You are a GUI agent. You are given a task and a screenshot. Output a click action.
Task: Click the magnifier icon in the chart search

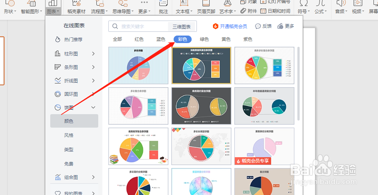(115, 26)
